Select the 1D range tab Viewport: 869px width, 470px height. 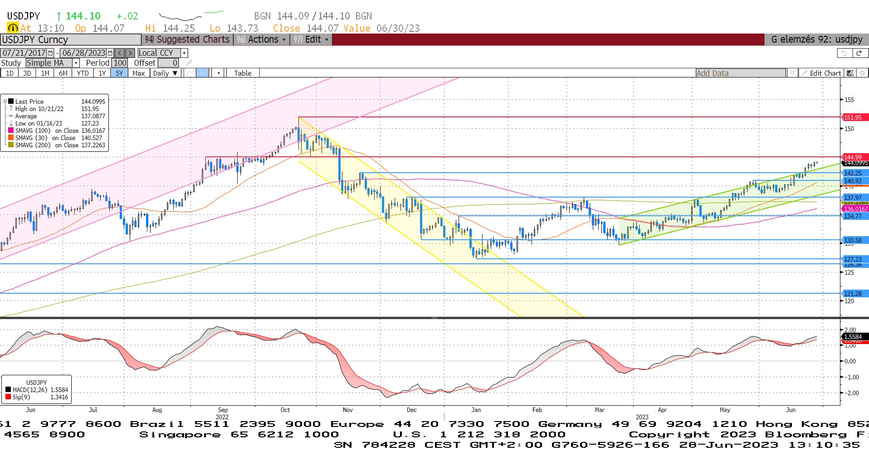(10, 73)
